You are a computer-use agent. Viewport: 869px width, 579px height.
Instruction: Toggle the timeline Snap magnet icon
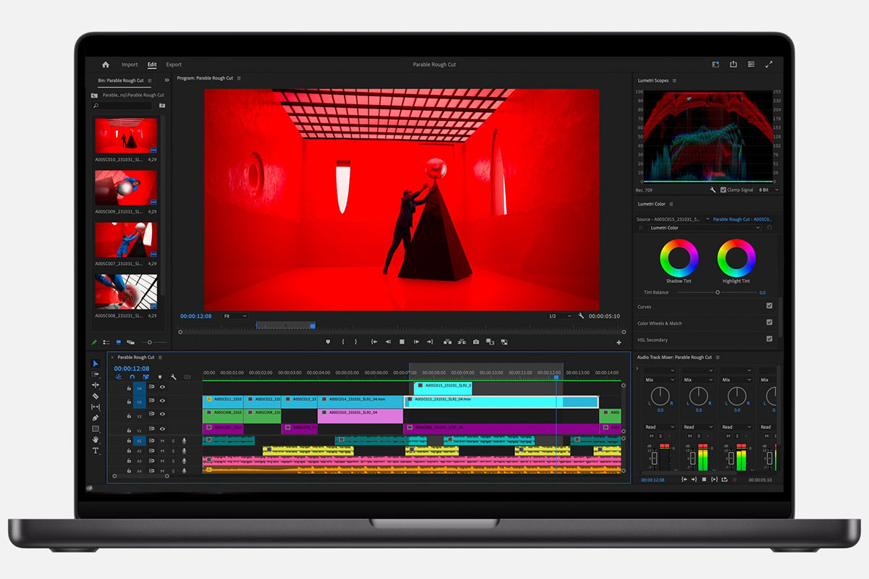point(132,377)
